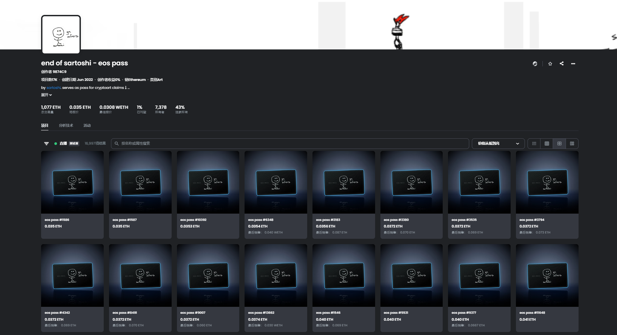Click the 1% listed stat

[141, 109]
